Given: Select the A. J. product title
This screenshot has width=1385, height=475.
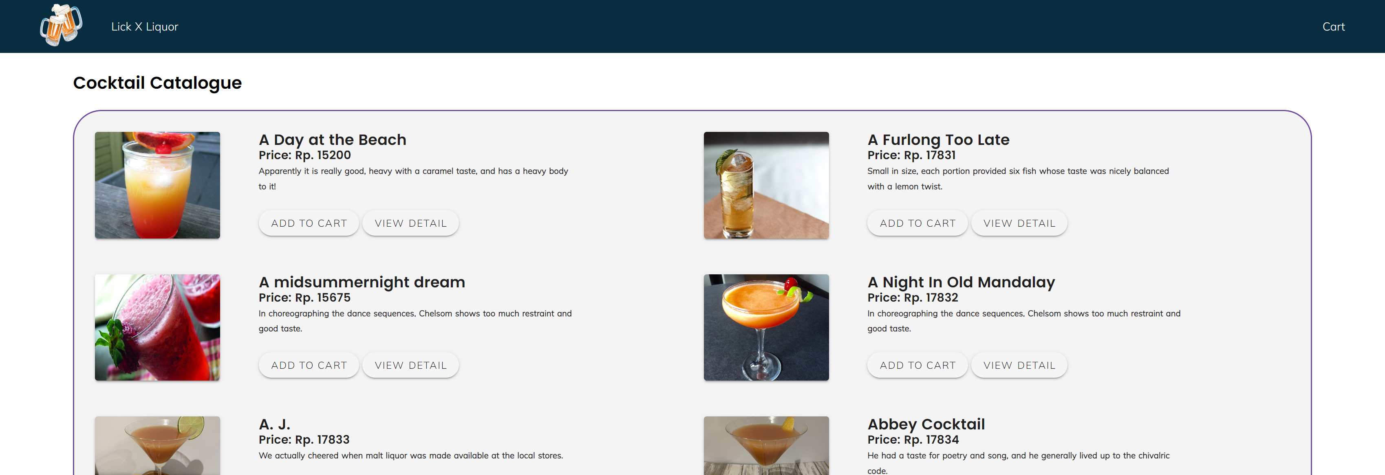Looking at the screenshot, I should (x=274, y=423).
